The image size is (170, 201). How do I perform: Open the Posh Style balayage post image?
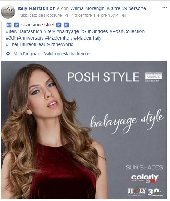84,130
